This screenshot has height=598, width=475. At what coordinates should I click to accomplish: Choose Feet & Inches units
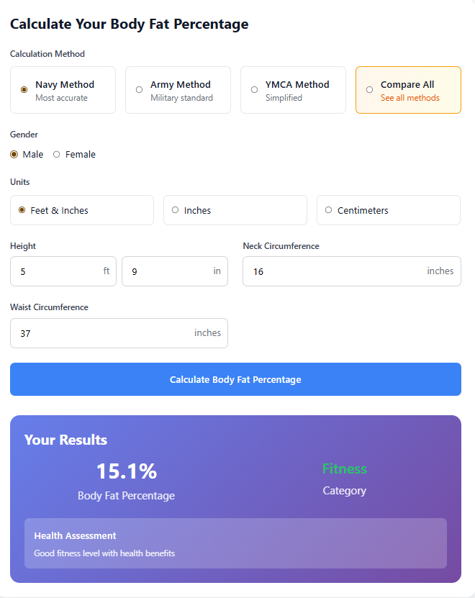click(x=81, y=210)
